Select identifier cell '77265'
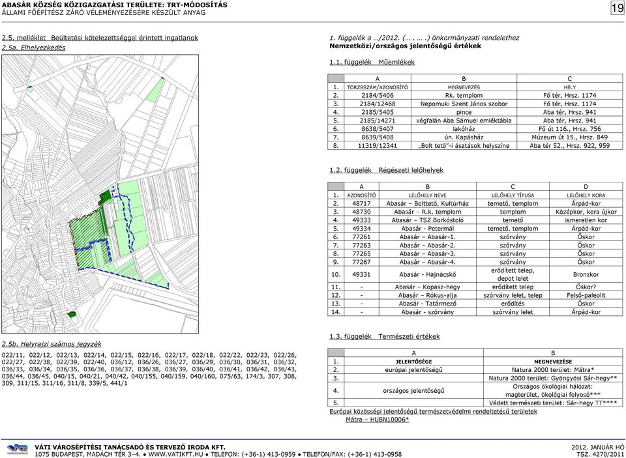This screenshot has width=626, height=458. [x=361, y=253]
